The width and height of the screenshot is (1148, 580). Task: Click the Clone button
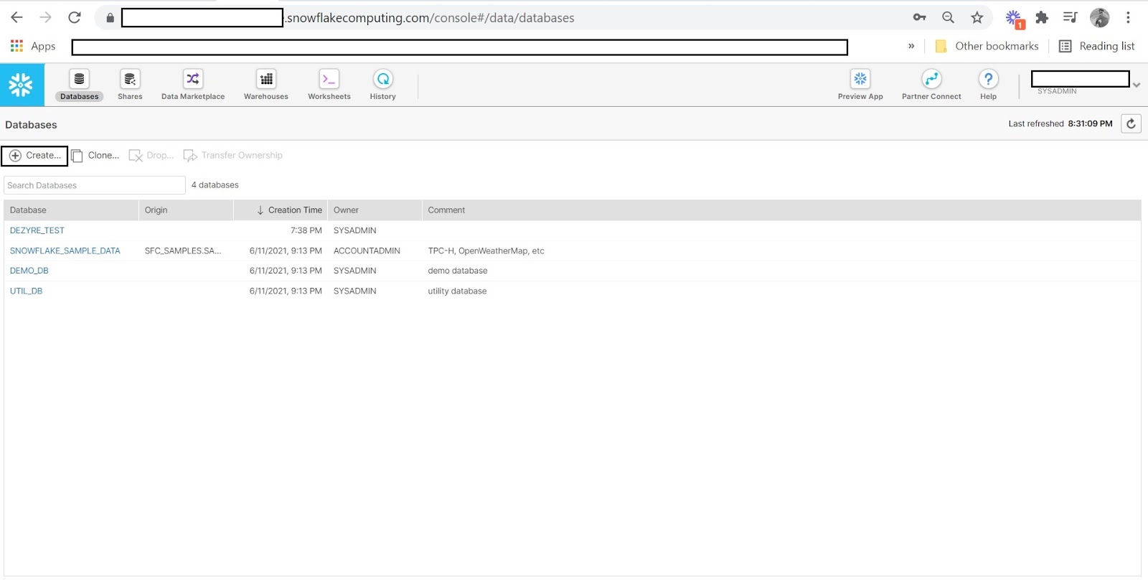tap(95, 156)
